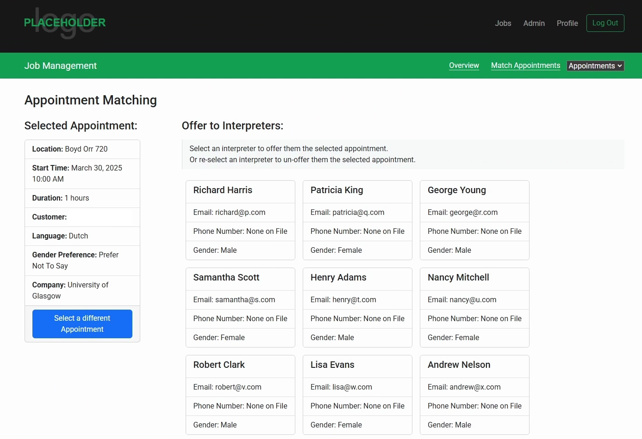Go to the Admin section

point(534,23)
